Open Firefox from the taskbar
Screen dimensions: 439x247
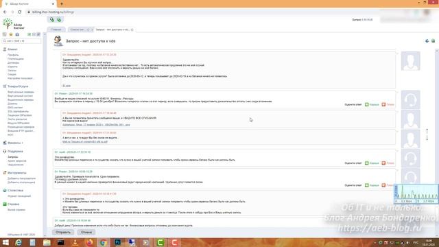tap(89, 242)
